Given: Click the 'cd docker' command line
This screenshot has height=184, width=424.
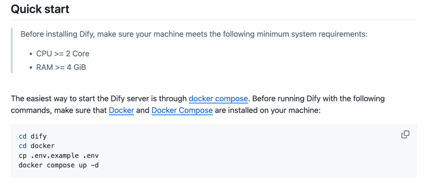Looking at the screenshot, I should pyautogui.click(x=37, y=146).
